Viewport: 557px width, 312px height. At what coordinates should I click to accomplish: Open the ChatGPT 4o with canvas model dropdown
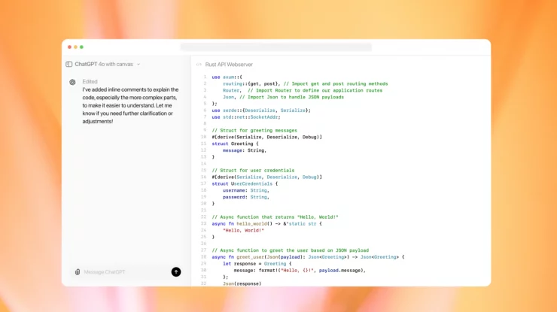(x=108, y=64)
